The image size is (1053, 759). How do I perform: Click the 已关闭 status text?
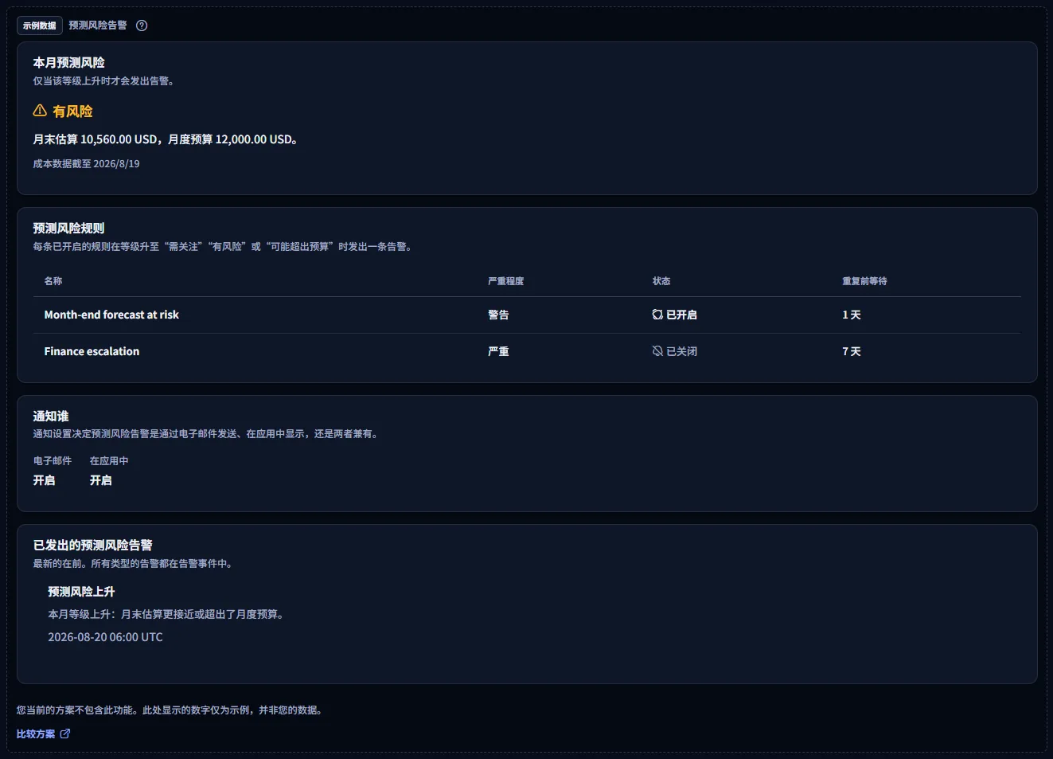click(x=681, y=351)
